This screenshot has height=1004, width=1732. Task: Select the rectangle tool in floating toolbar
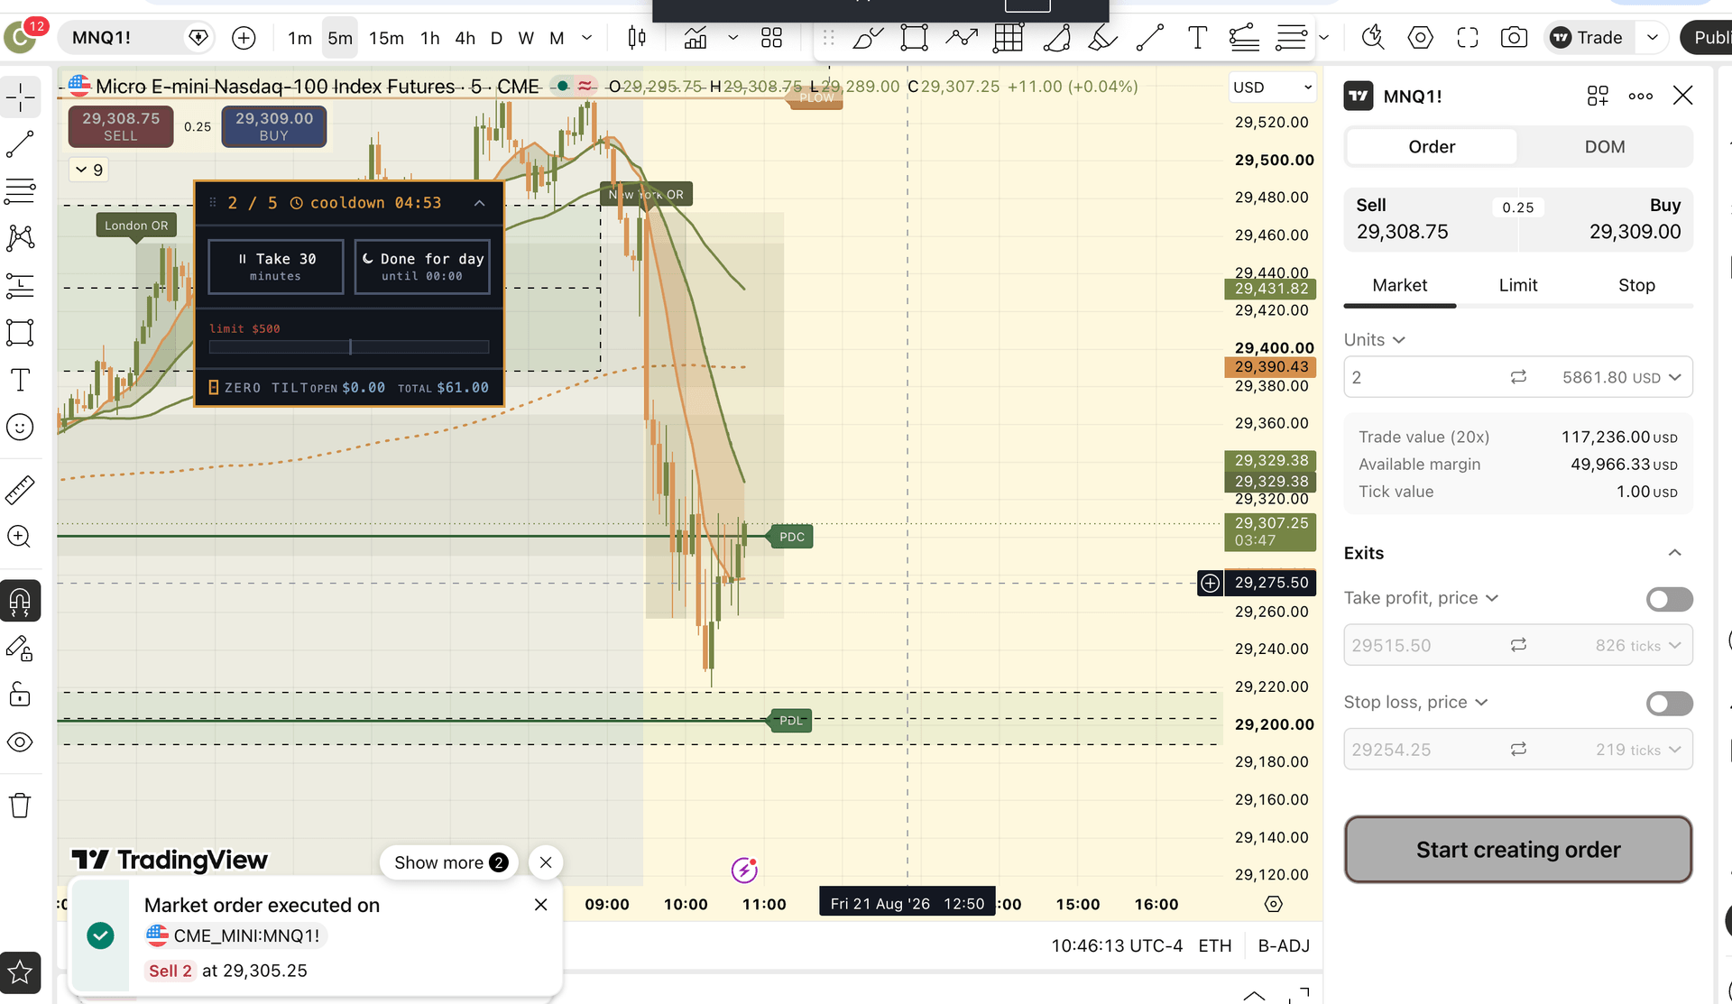(914, 38)
